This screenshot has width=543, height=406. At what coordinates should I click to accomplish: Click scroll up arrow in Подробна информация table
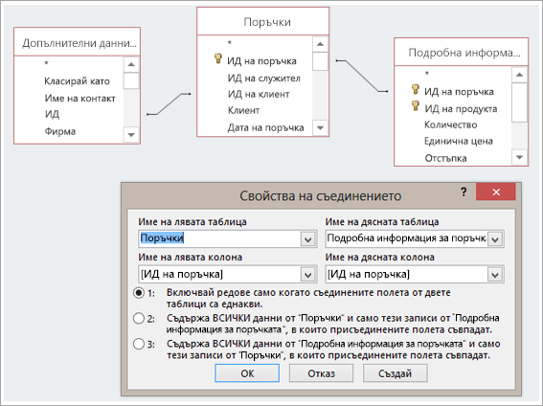pos(519,75)
